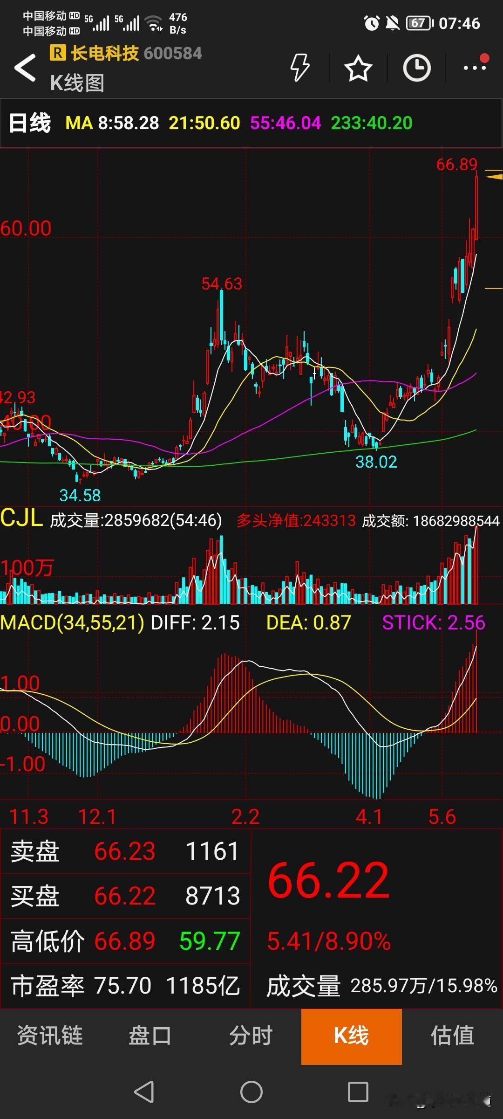Image resolution: width=503 pixels, height=1119 pixels.
Task: Tap the 5.6 date axis marker
Action: (x=442, y=817)
